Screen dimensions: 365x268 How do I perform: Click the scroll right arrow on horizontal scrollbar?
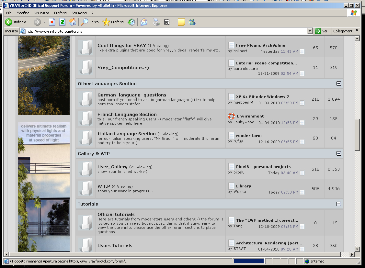(352, 254)
